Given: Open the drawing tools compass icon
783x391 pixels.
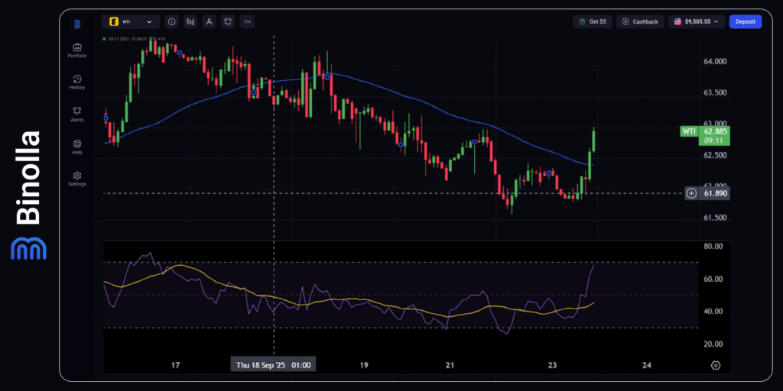Looking at the screenshot, I should [x=208, y=22].
